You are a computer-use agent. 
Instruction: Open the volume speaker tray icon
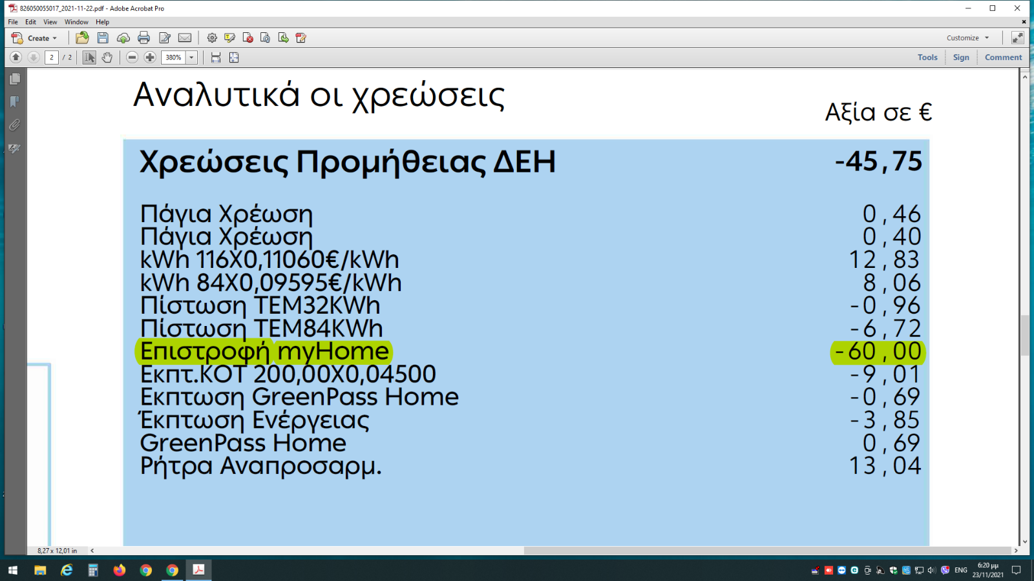click(931, 570)
